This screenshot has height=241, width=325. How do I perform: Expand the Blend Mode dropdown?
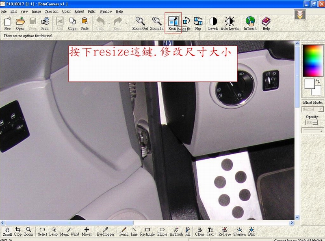coord(321,109)
